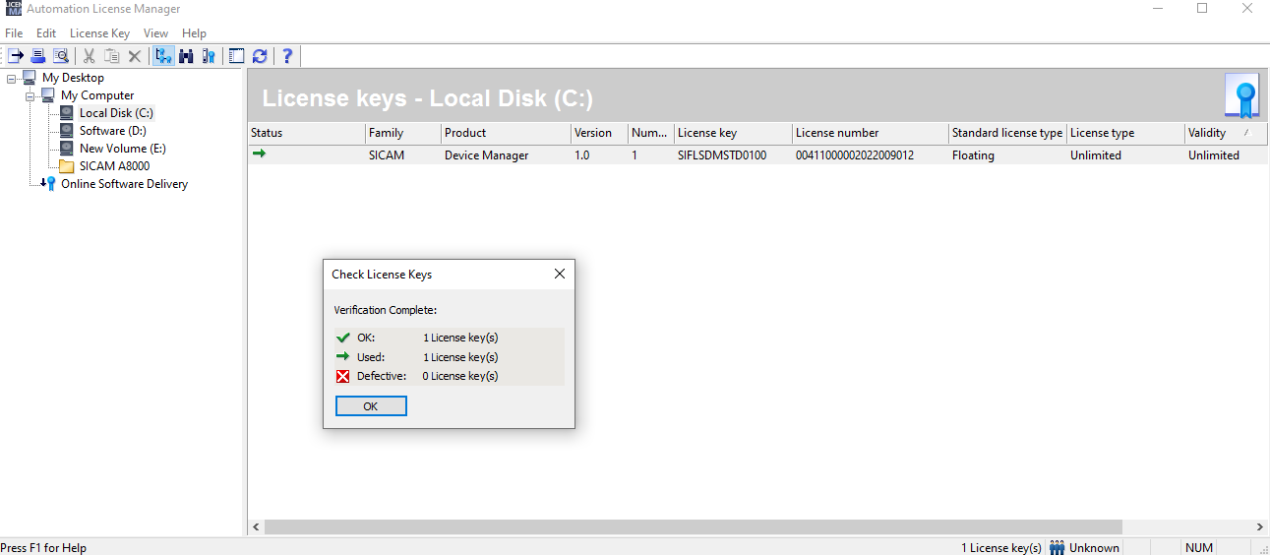Sort by the Validity column header
Image resolution: width=1270 pixels, height=555 pixels.
(x=1227, y=133)
